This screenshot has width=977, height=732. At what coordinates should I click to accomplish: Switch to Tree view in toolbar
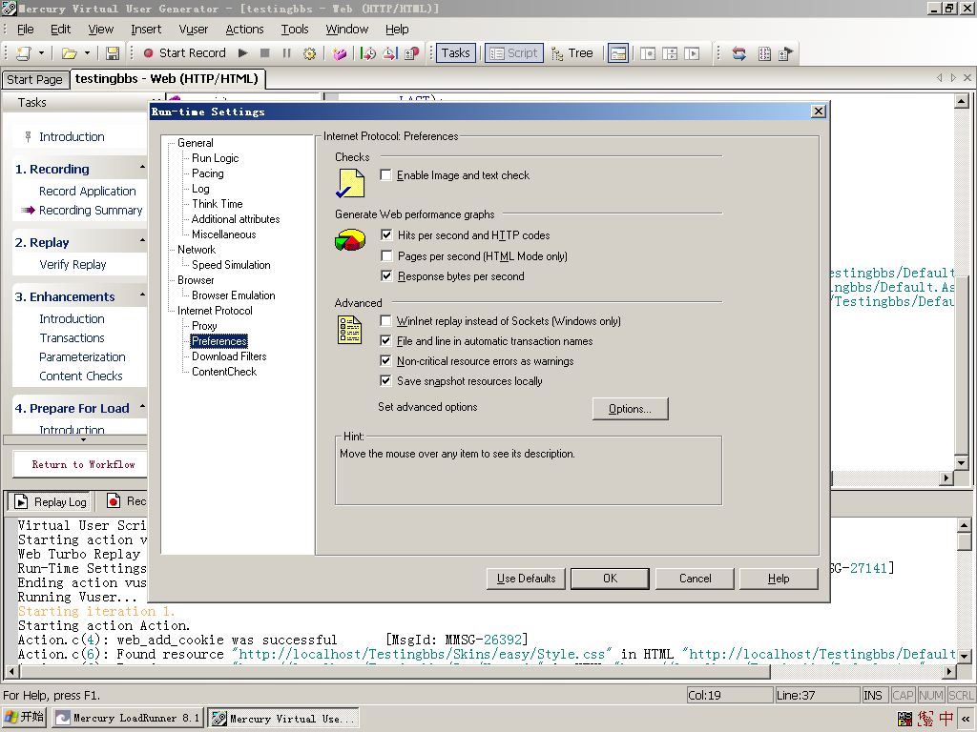pos(572,53)
